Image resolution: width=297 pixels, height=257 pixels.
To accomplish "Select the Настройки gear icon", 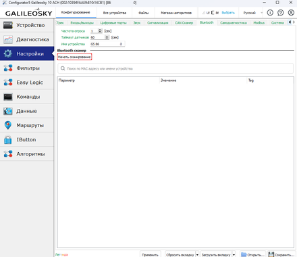I will click(x=8, y=53).
